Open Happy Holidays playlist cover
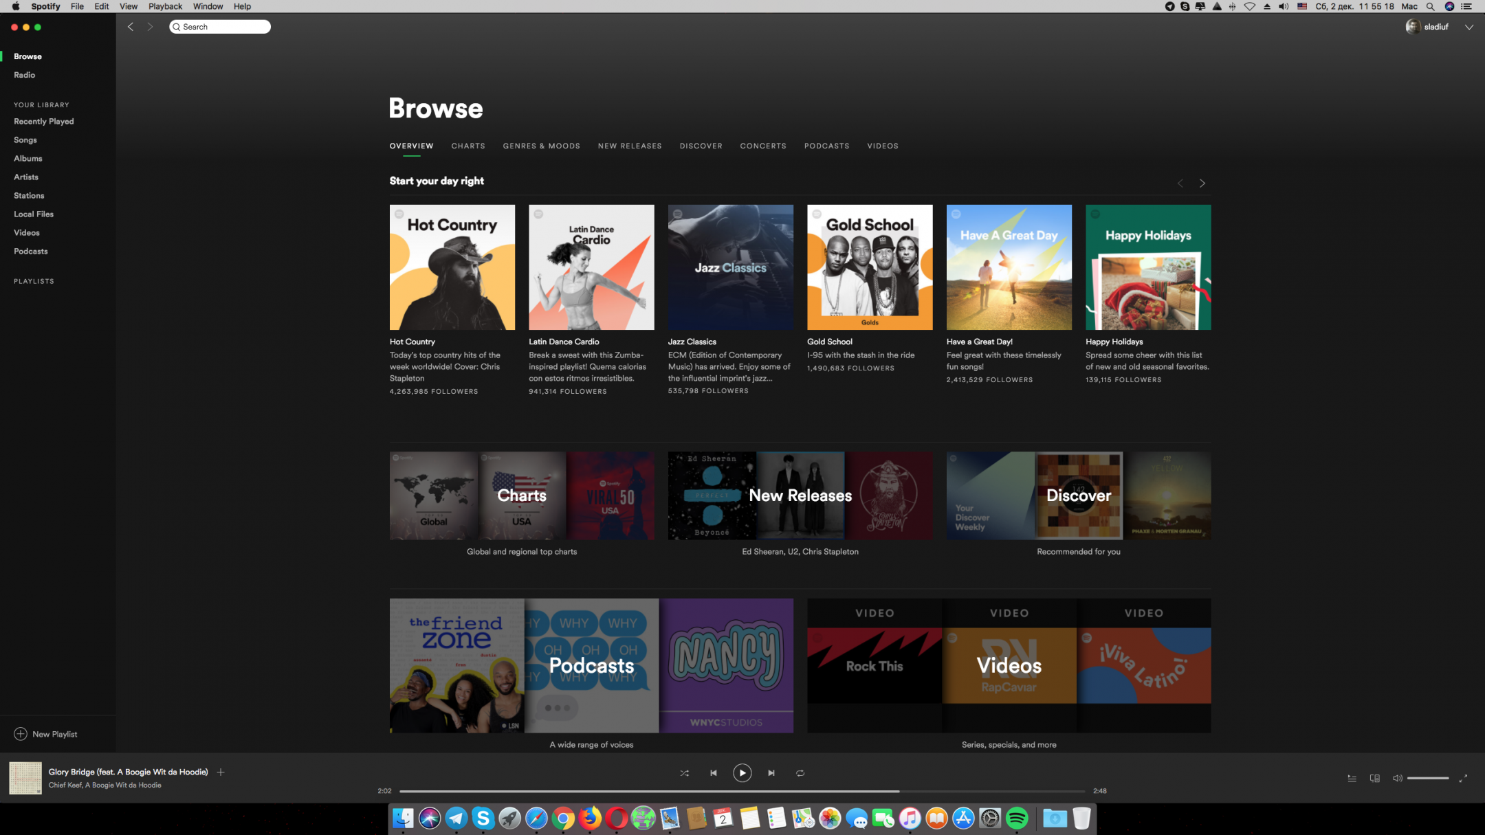Screen dimensions: 1485x835 pos(1148,267)
